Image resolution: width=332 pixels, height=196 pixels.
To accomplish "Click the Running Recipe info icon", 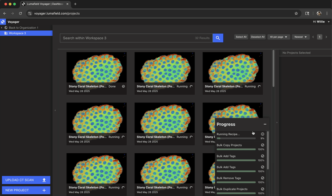I will 263,134.
